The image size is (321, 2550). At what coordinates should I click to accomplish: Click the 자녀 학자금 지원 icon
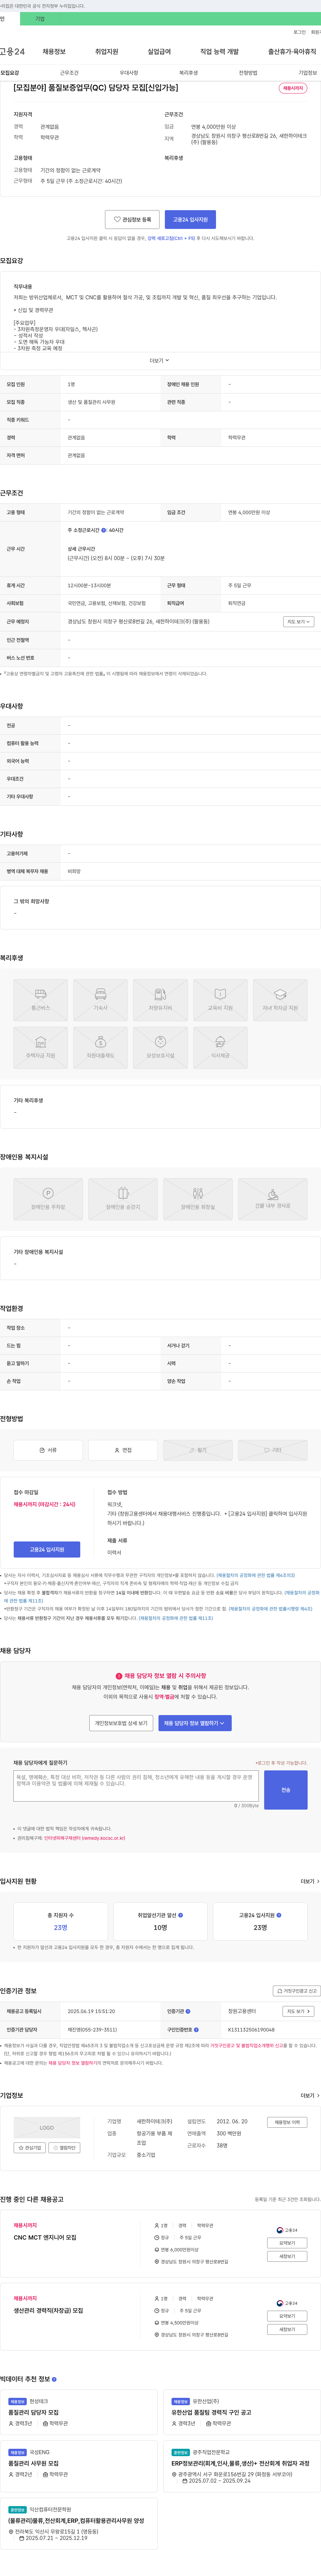(281, 1000)
